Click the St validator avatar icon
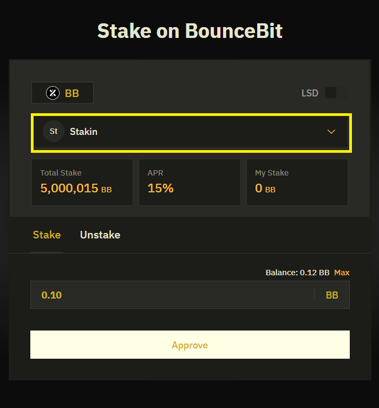The width and height of the screenshot is (379, 408). tap(54, 132)
